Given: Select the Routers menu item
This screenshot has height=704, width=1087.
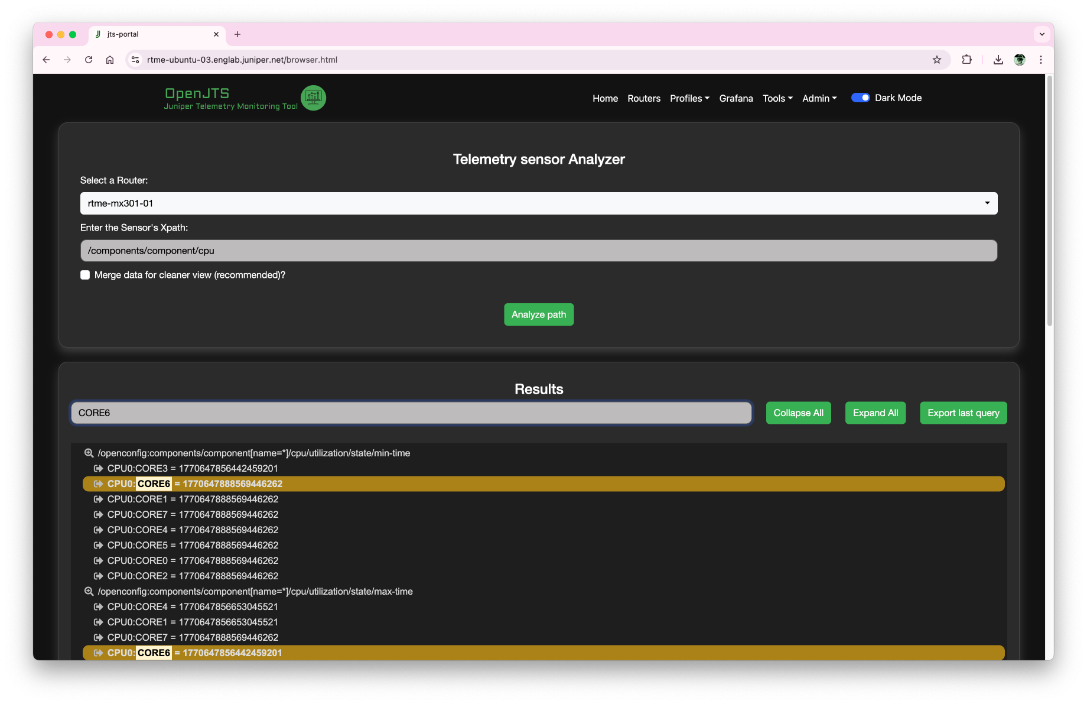Looking at the screenshot, I should pyautogui.click(x=643, y=98).
